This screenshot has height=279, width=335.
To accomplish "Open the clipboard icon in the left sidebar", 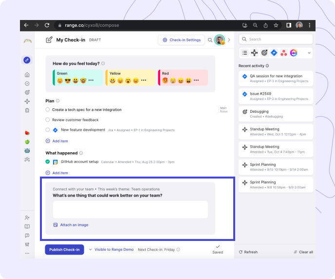I will click(x=27, y=110).
